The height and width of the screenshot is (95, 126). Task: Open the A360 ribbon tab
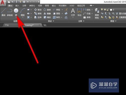(72, 6)
